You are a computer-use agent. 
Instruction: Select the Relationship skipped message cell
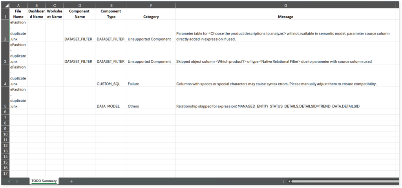click(285, 106)
